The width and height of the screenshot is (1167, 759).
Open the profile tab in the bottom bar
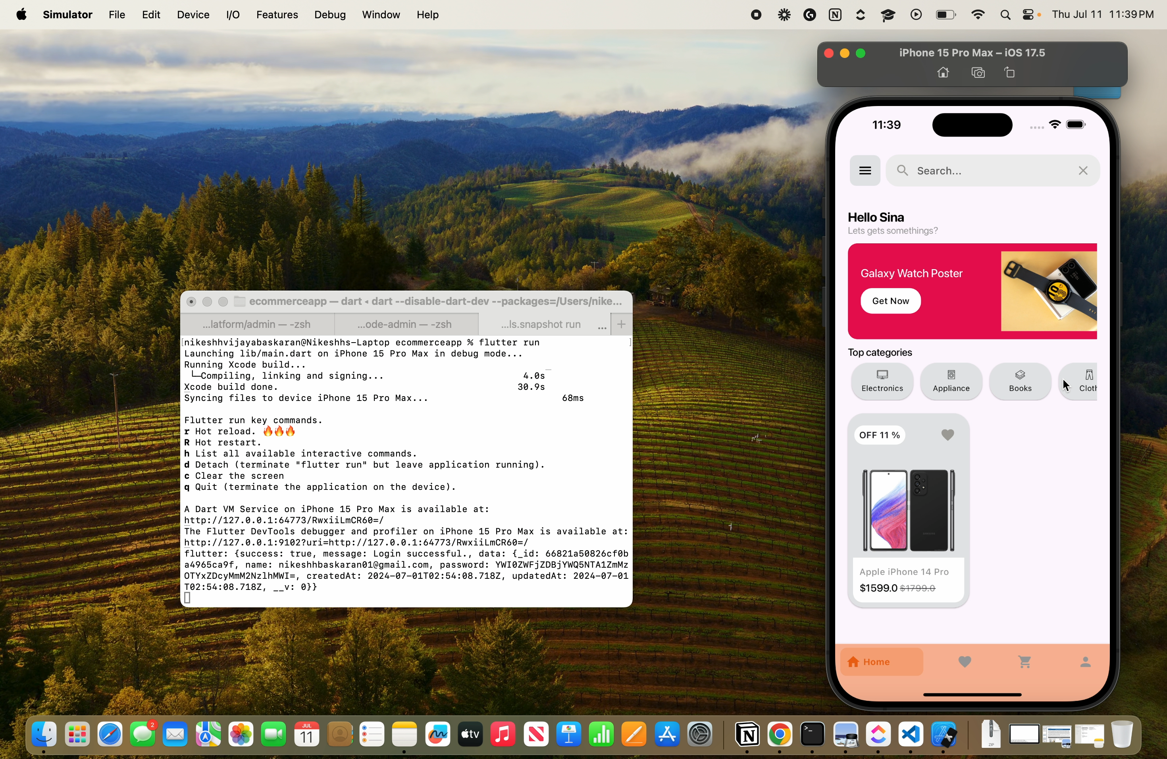(x=1085, y=662)
